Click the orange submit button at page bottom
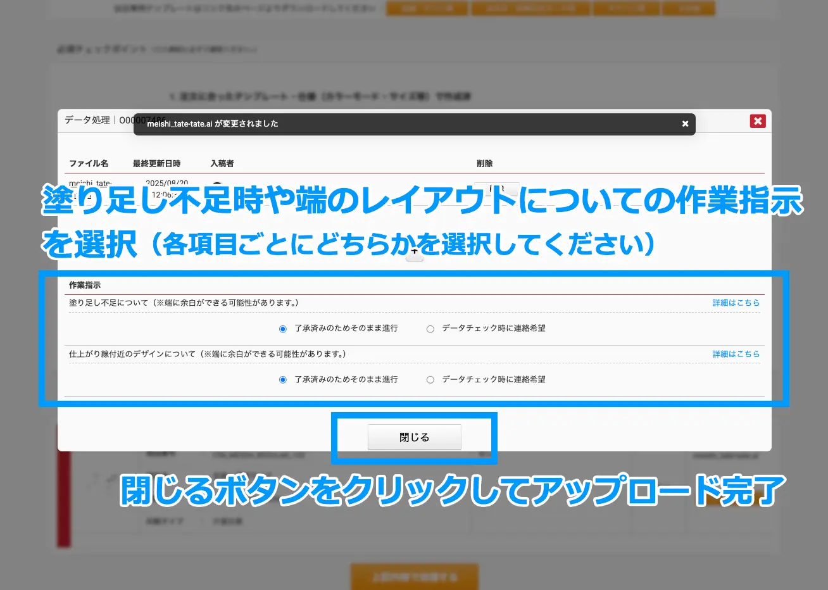This screenshot has width=828, height=590. coord(415,577)
